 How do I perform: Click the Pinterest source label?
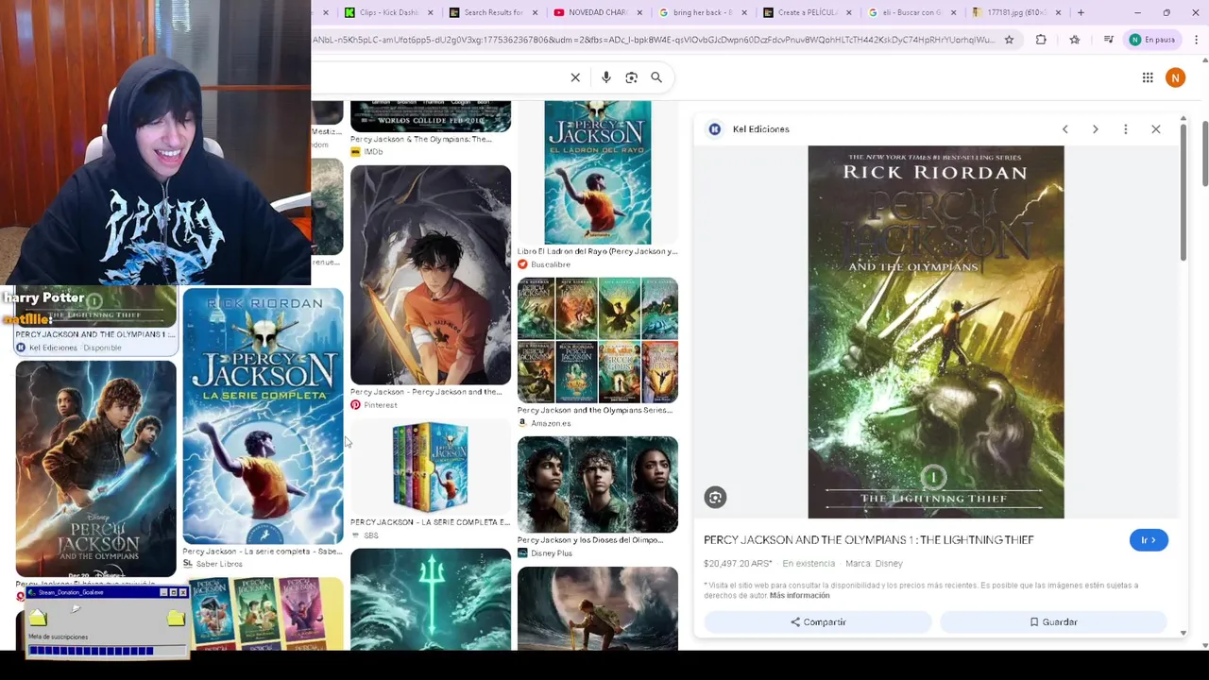380,405
